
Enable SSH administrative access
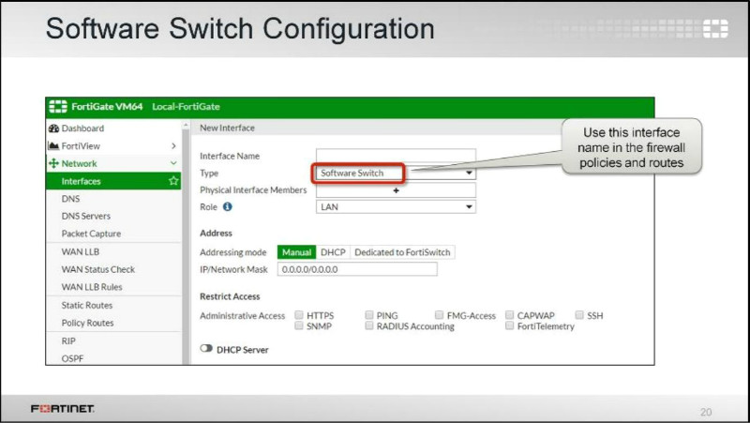click(x=579, y=315)
